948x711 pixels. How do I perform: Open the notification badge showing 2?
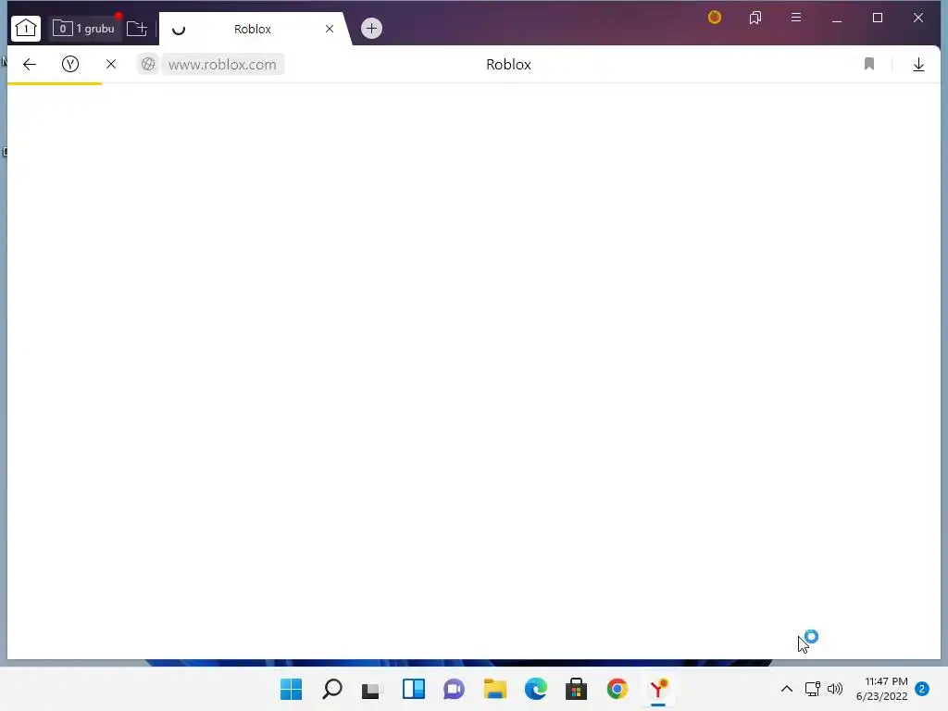pyautogui.click(x=922, y=689)
